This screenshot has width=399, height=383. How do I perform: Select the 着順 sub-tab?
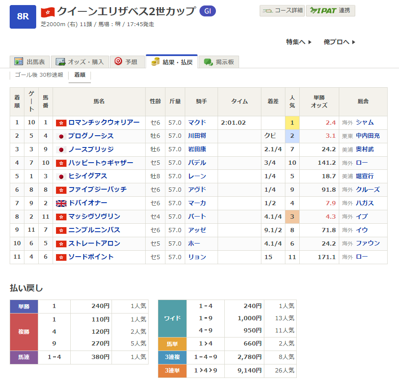[80, 75]
